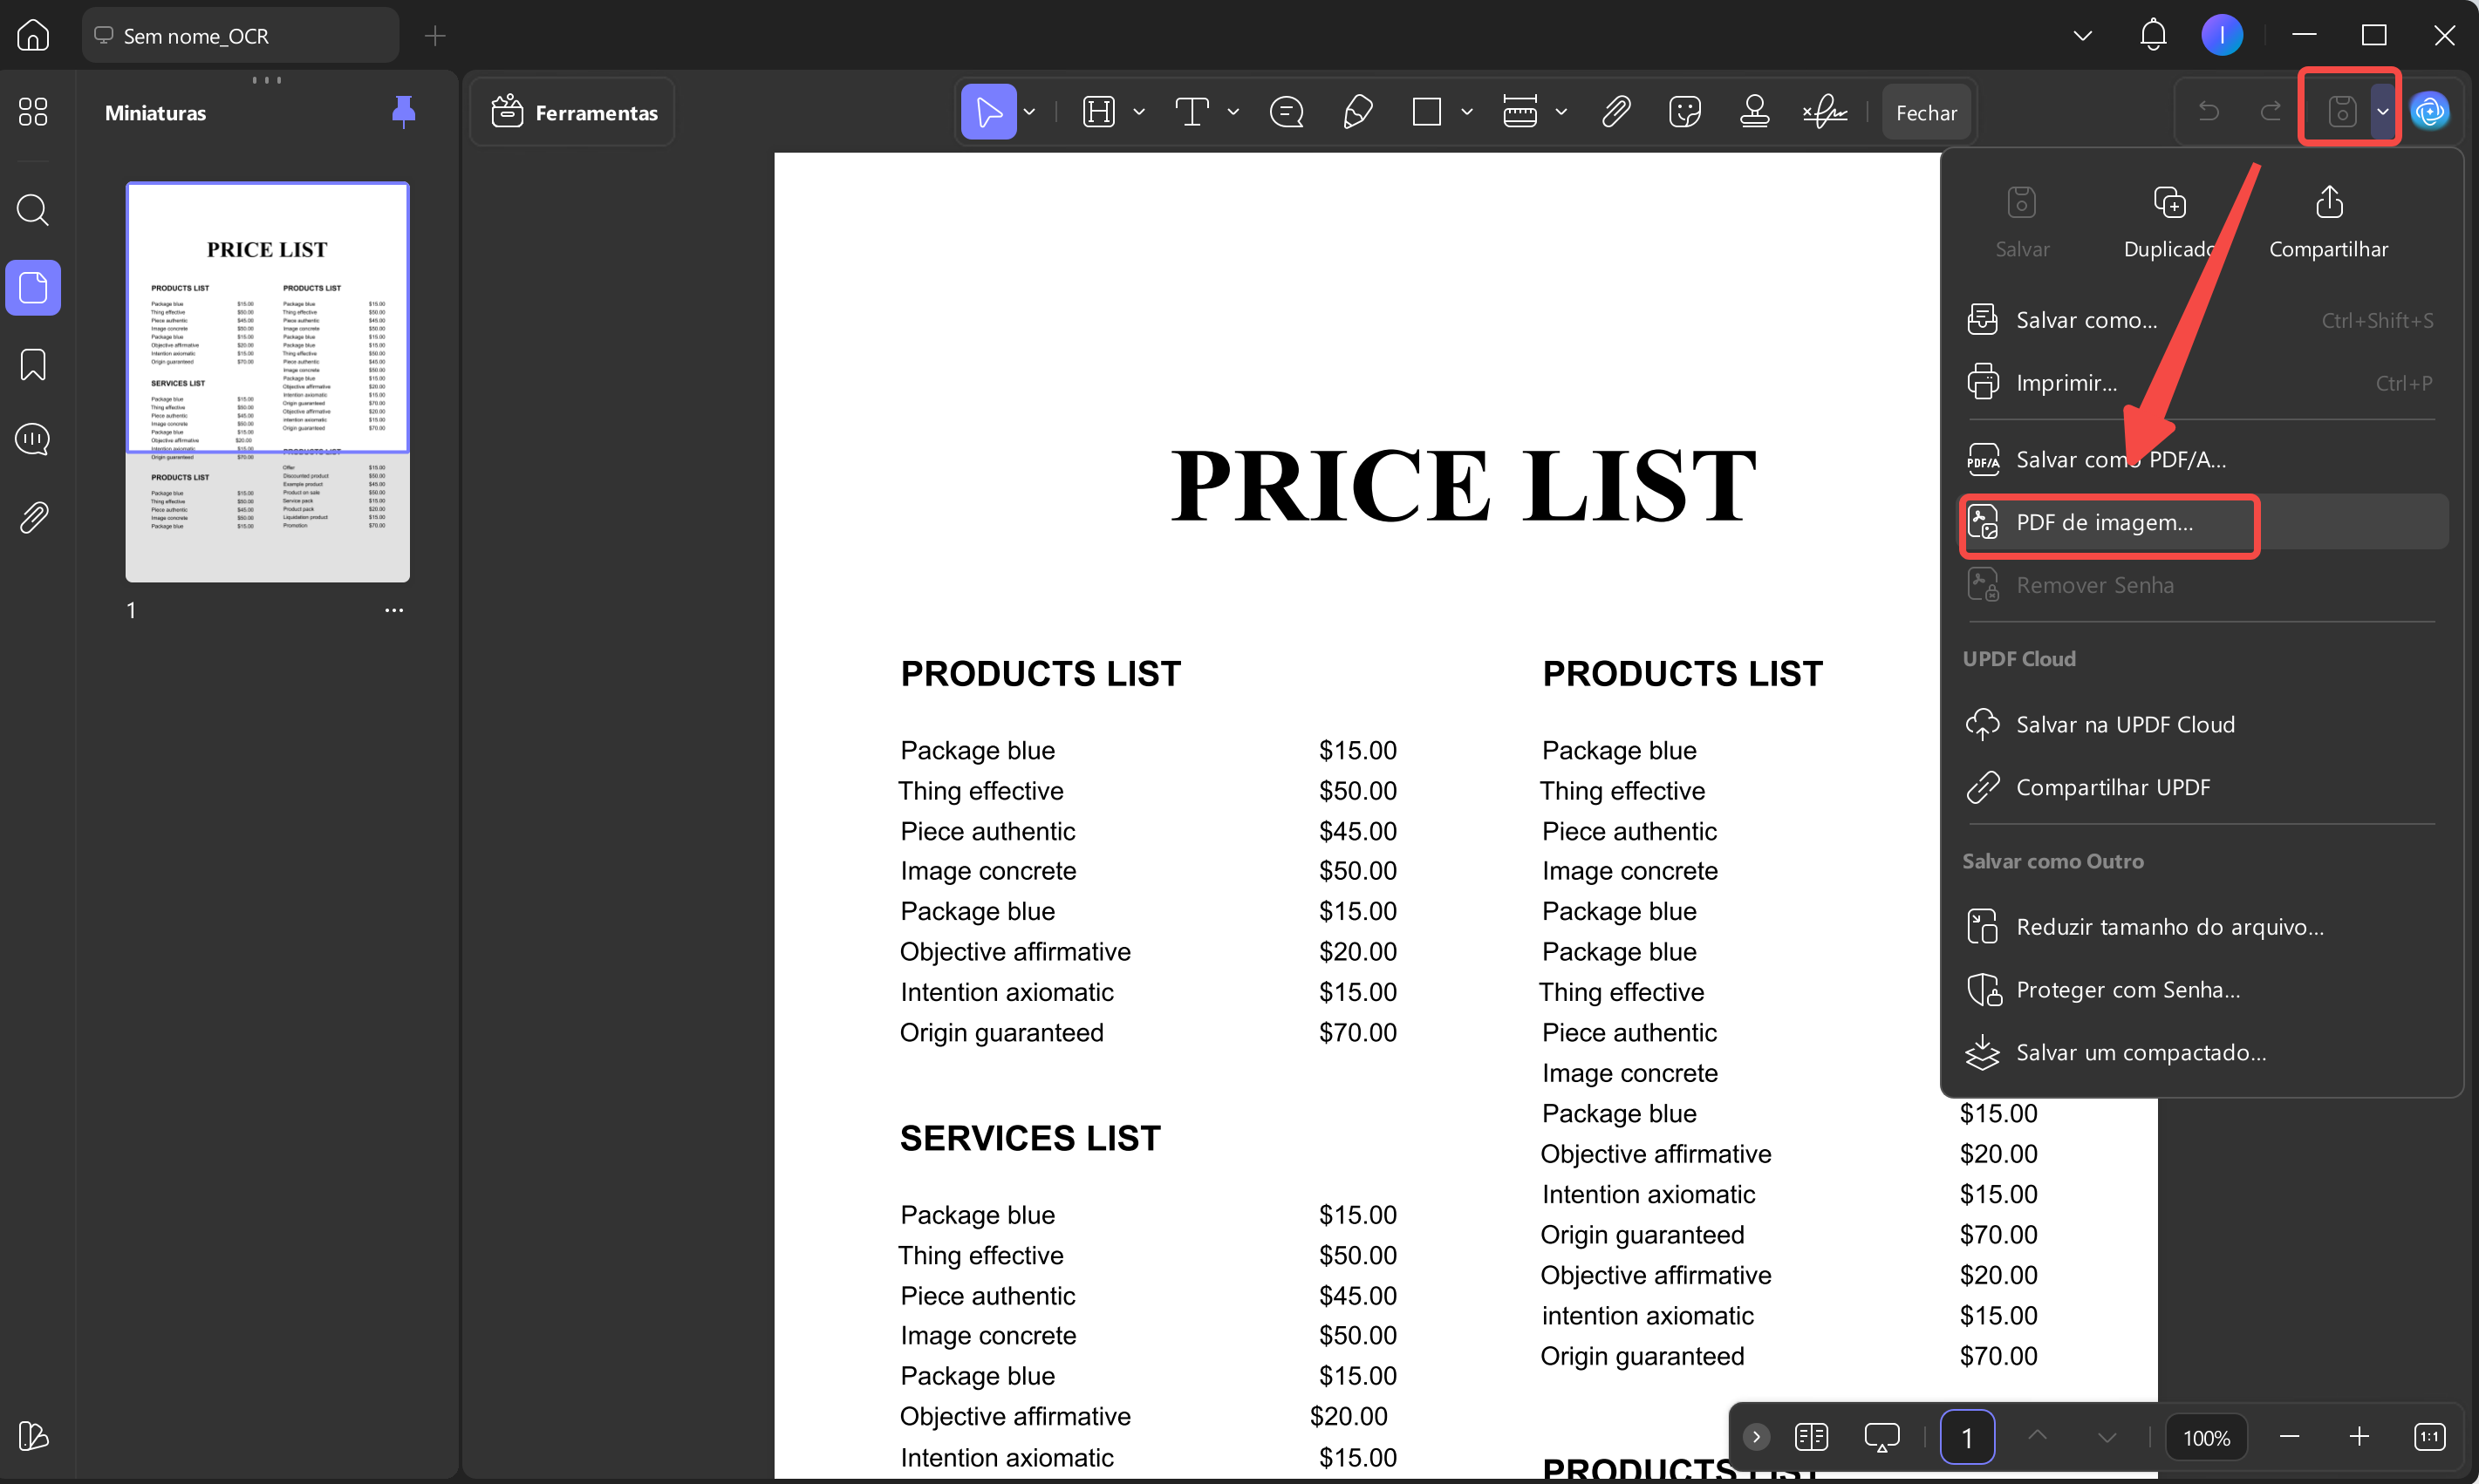Redo the last action
The image size is (2479, 1484).
tap(2270, 111)
